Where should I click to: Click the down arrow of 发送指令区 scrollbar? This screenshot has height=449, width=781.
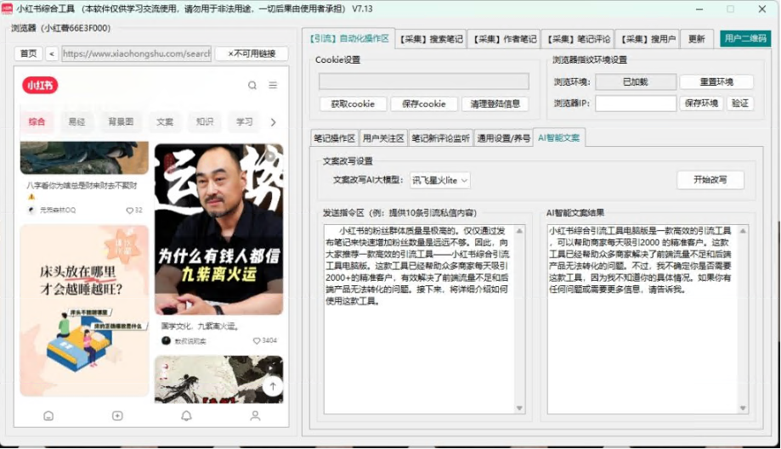point(519,408)
